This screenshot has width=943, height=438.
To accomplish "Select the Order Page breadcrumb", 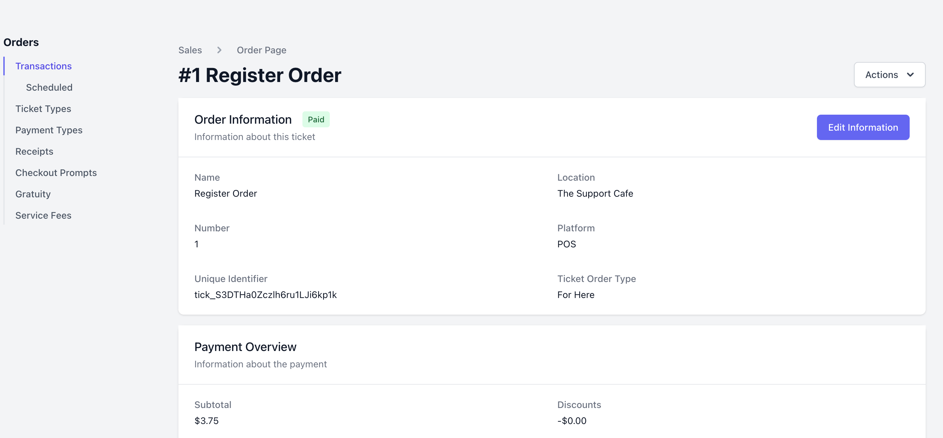I will click(261, 50).
